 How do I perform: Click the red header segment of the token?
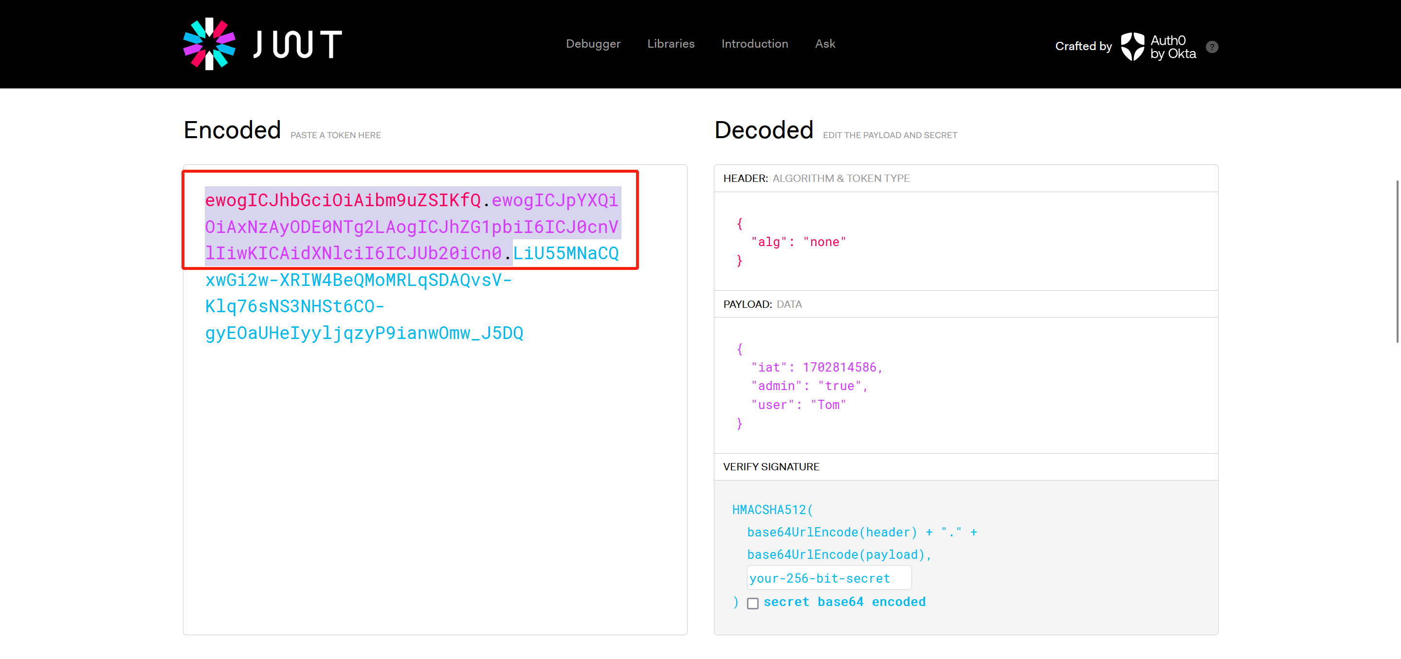point(343,200)
